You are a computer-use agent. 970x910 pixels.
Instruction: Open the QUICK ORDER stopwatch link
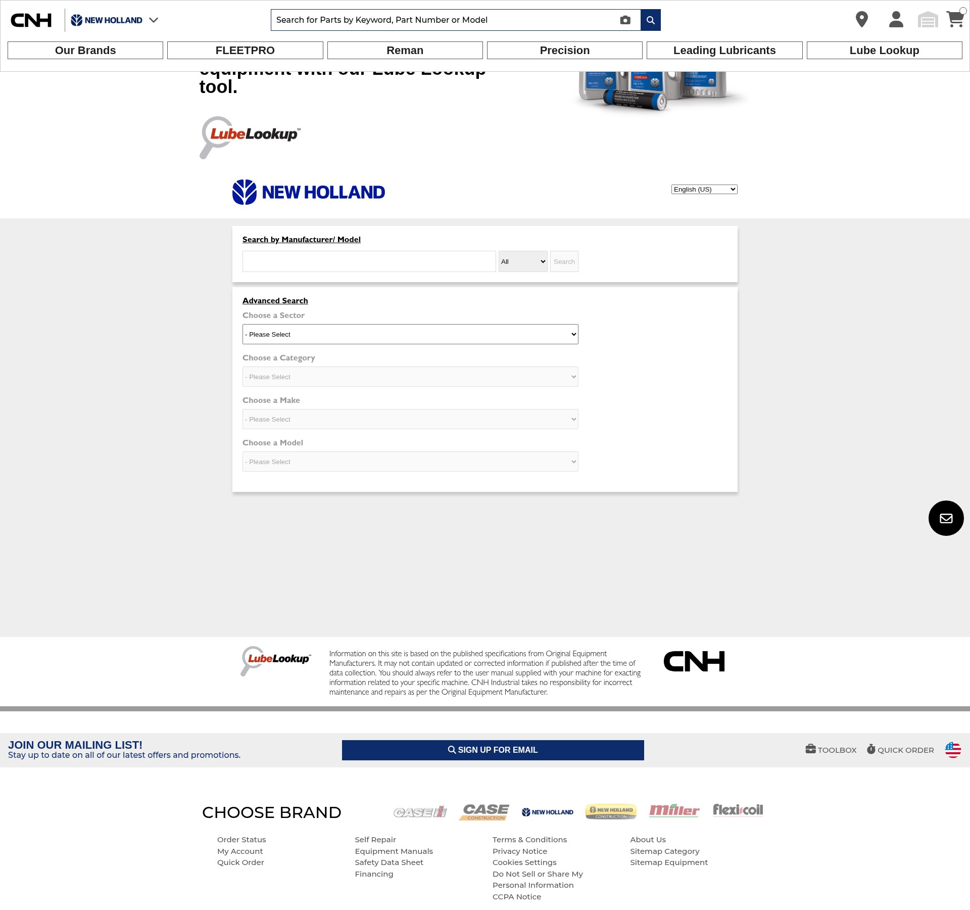900,750
